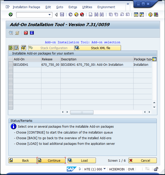165x175 pixels.
Task: Open the Extras menu
Action: (x=73, y=7)
